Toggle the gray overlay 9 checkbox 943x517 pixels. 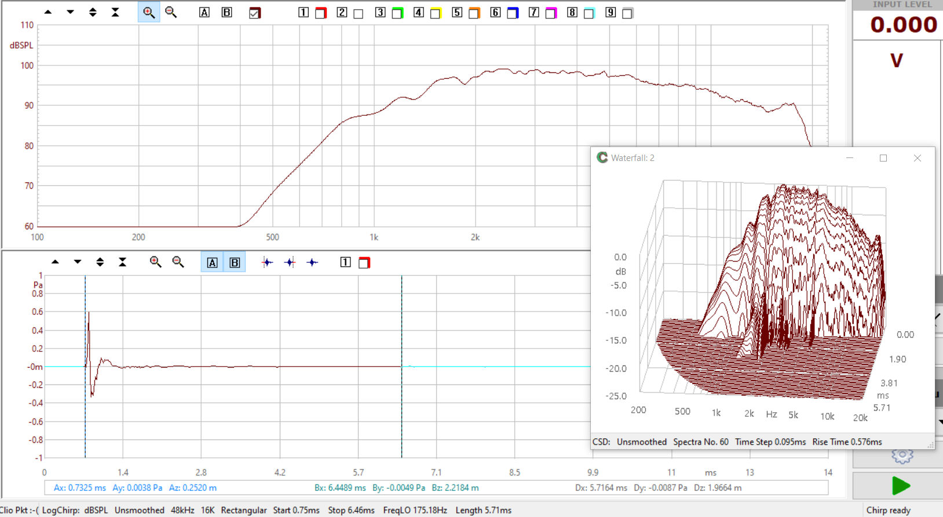[627, 13]
